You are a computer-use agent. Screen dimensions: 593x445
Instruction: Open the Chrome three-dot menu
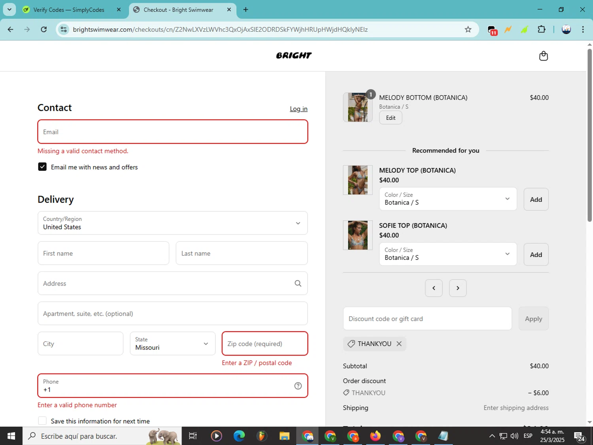(583, 29)
